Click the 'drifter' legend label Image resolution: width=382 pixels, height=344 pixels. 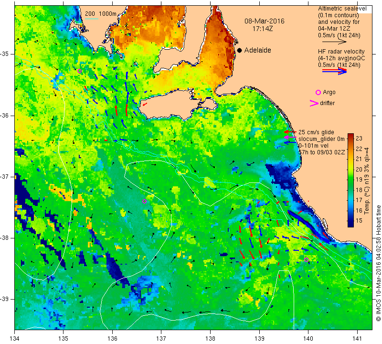click(x=328, y=103)
